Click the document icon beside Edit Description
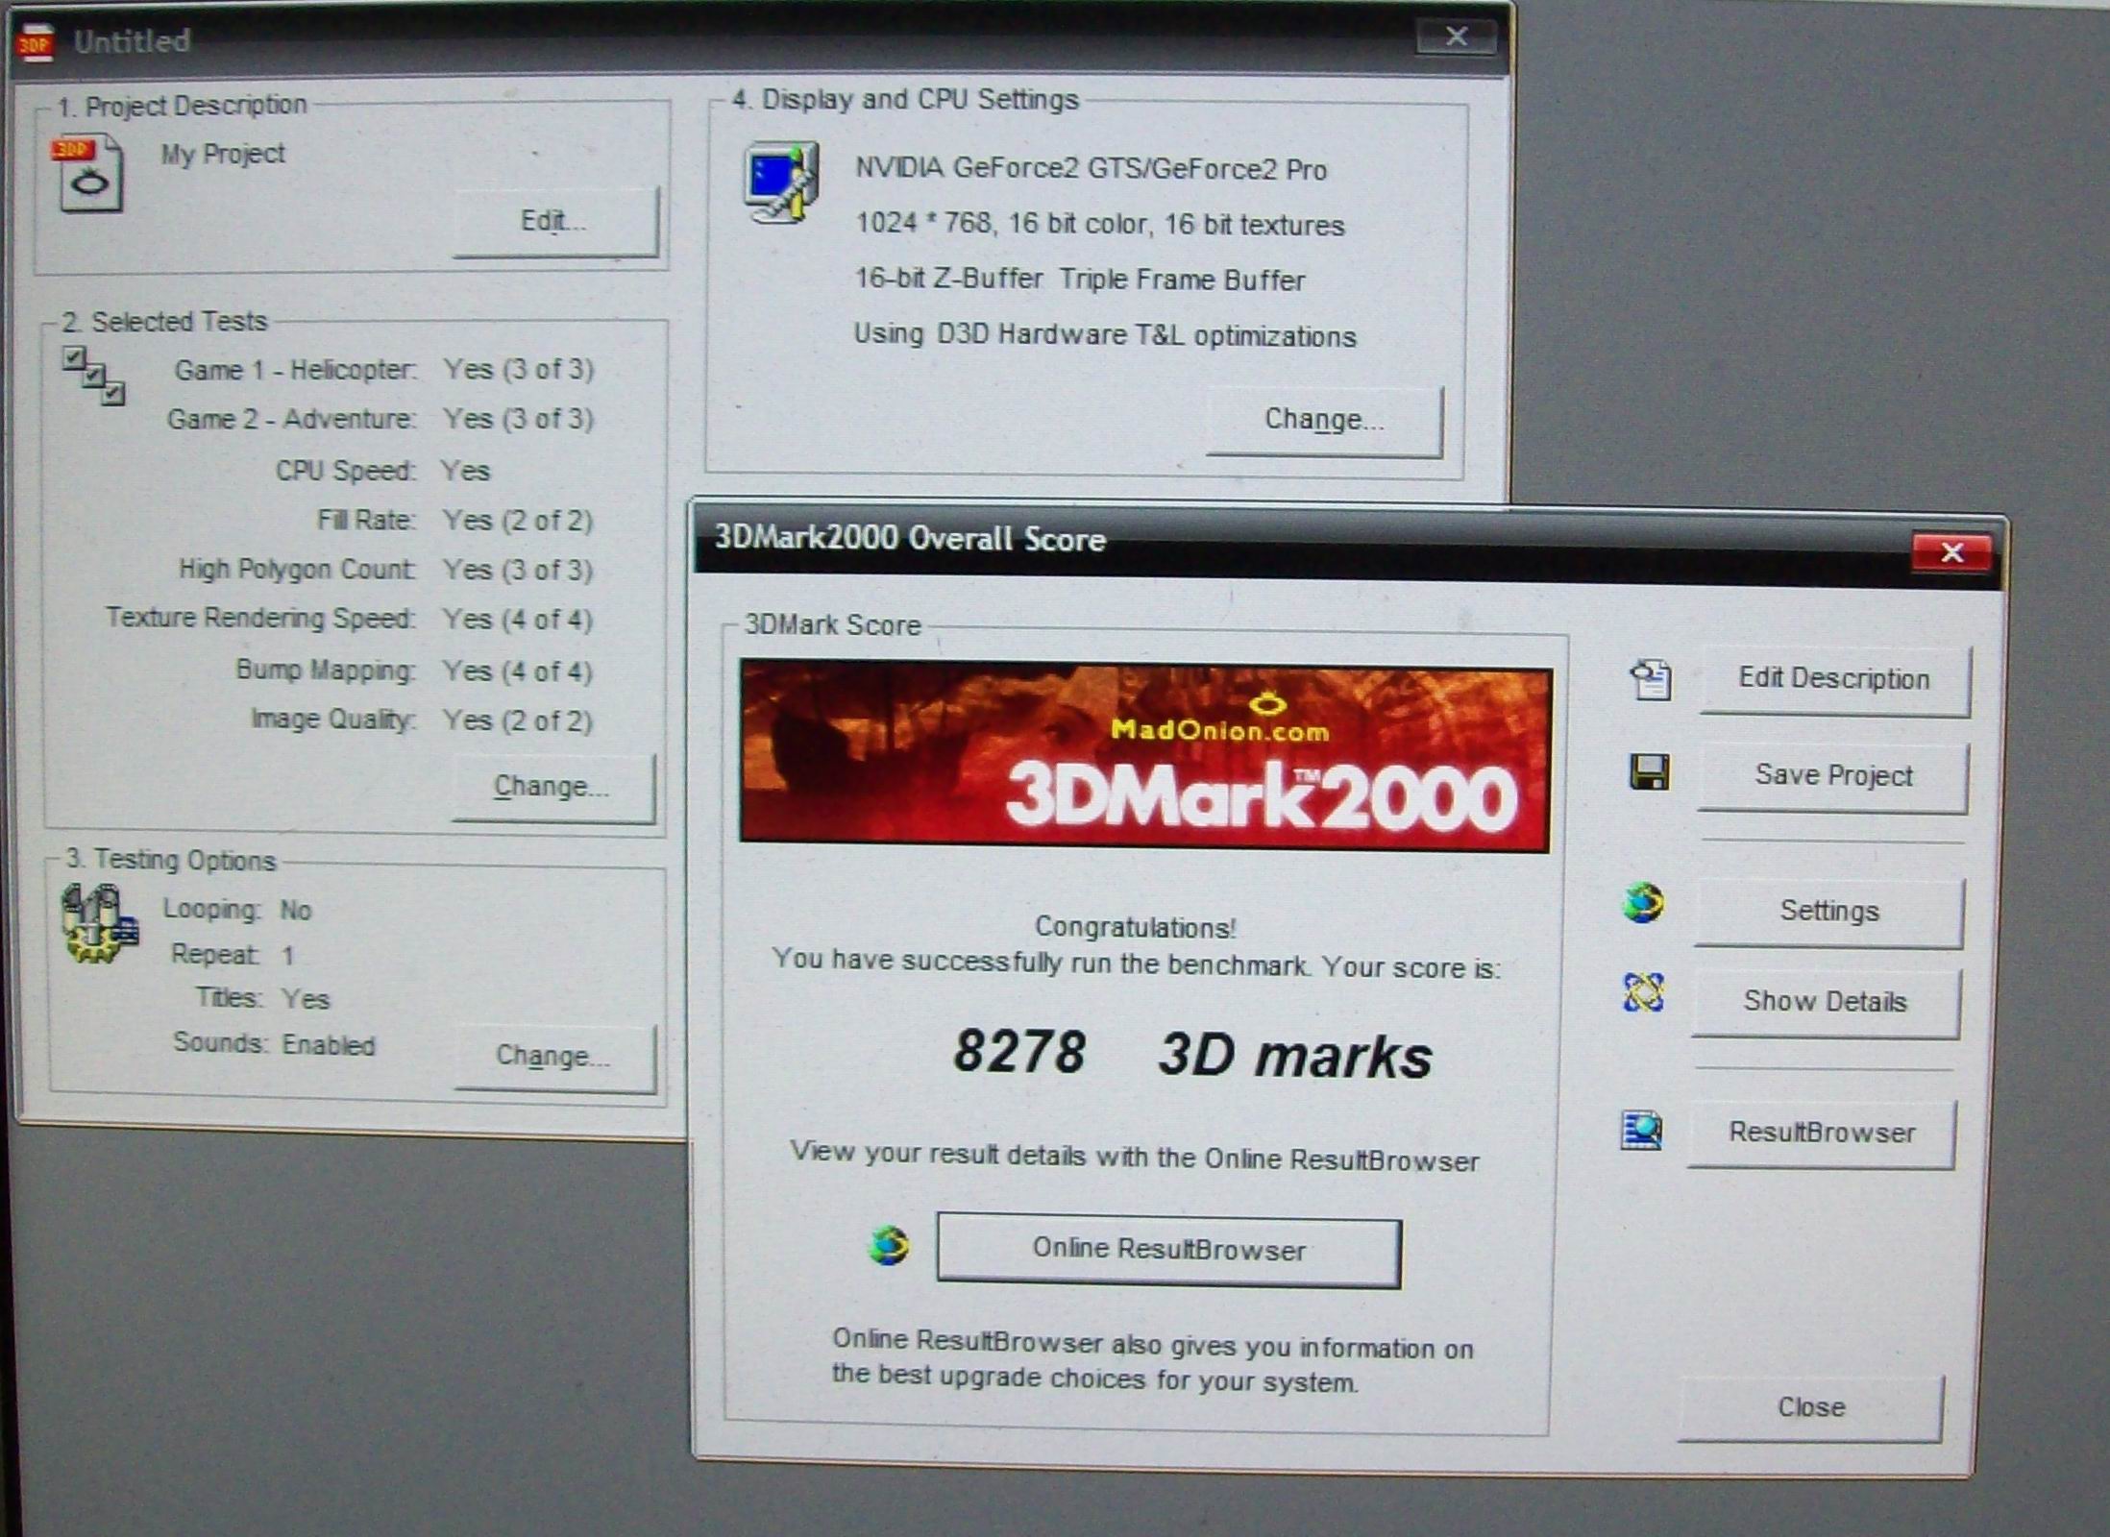Viewport: 2110px width, 1537px height. [x=1651, y=680]
